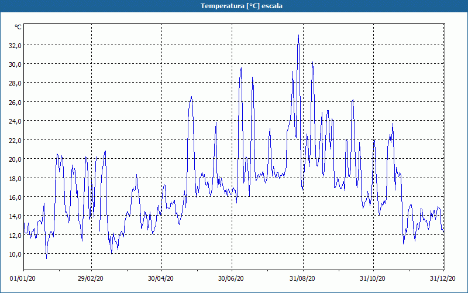Screen dimensions: 468x293
Task: Select the 16,0 y-axis value
Action: [x=15, y=197]
